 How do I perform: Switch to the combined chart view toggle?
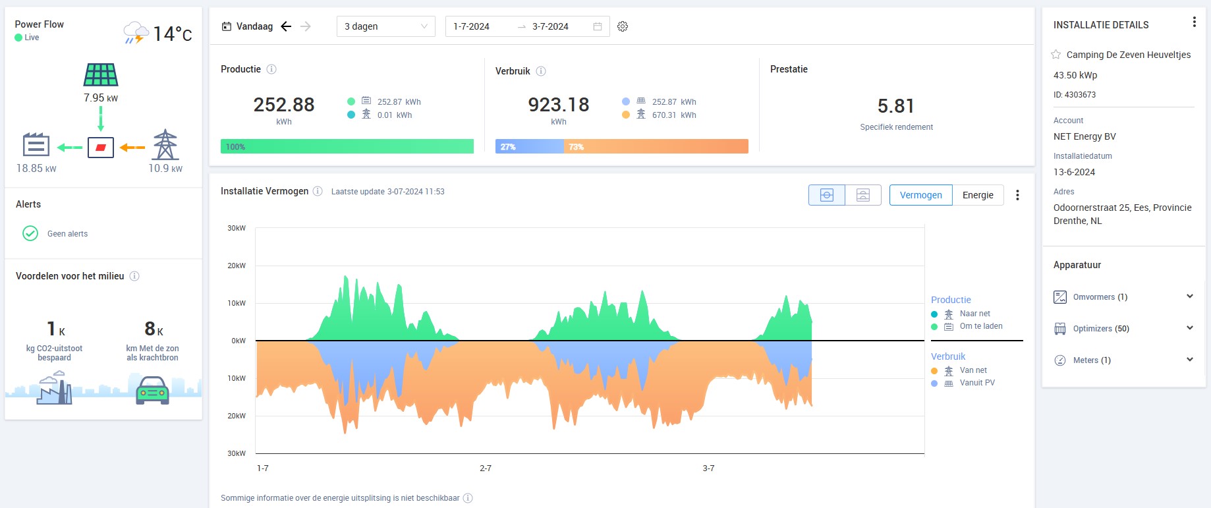click(x=827, y=195)
